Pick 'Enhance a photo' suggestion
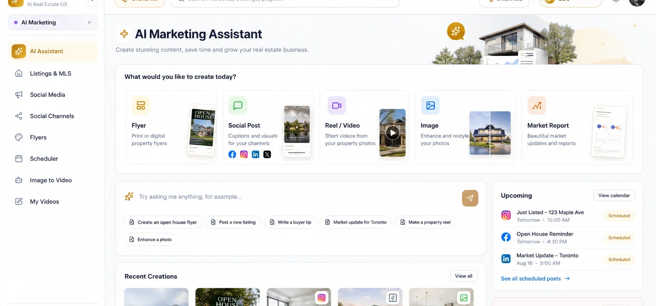 [x=150, y=239]
